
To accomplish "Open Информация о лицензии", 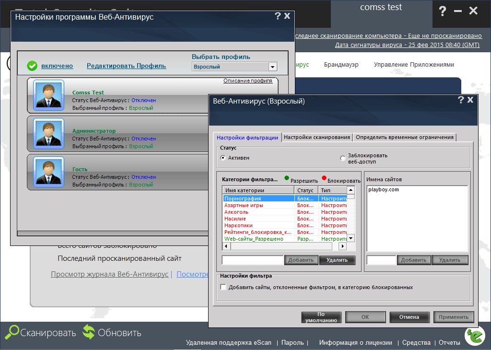I will coord(355,343).
